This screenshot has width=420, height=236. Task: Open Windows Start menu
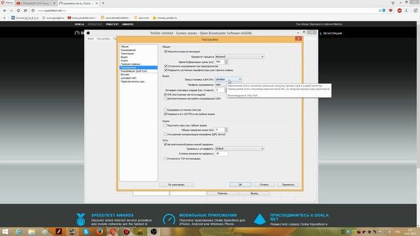tap(5, 231)
